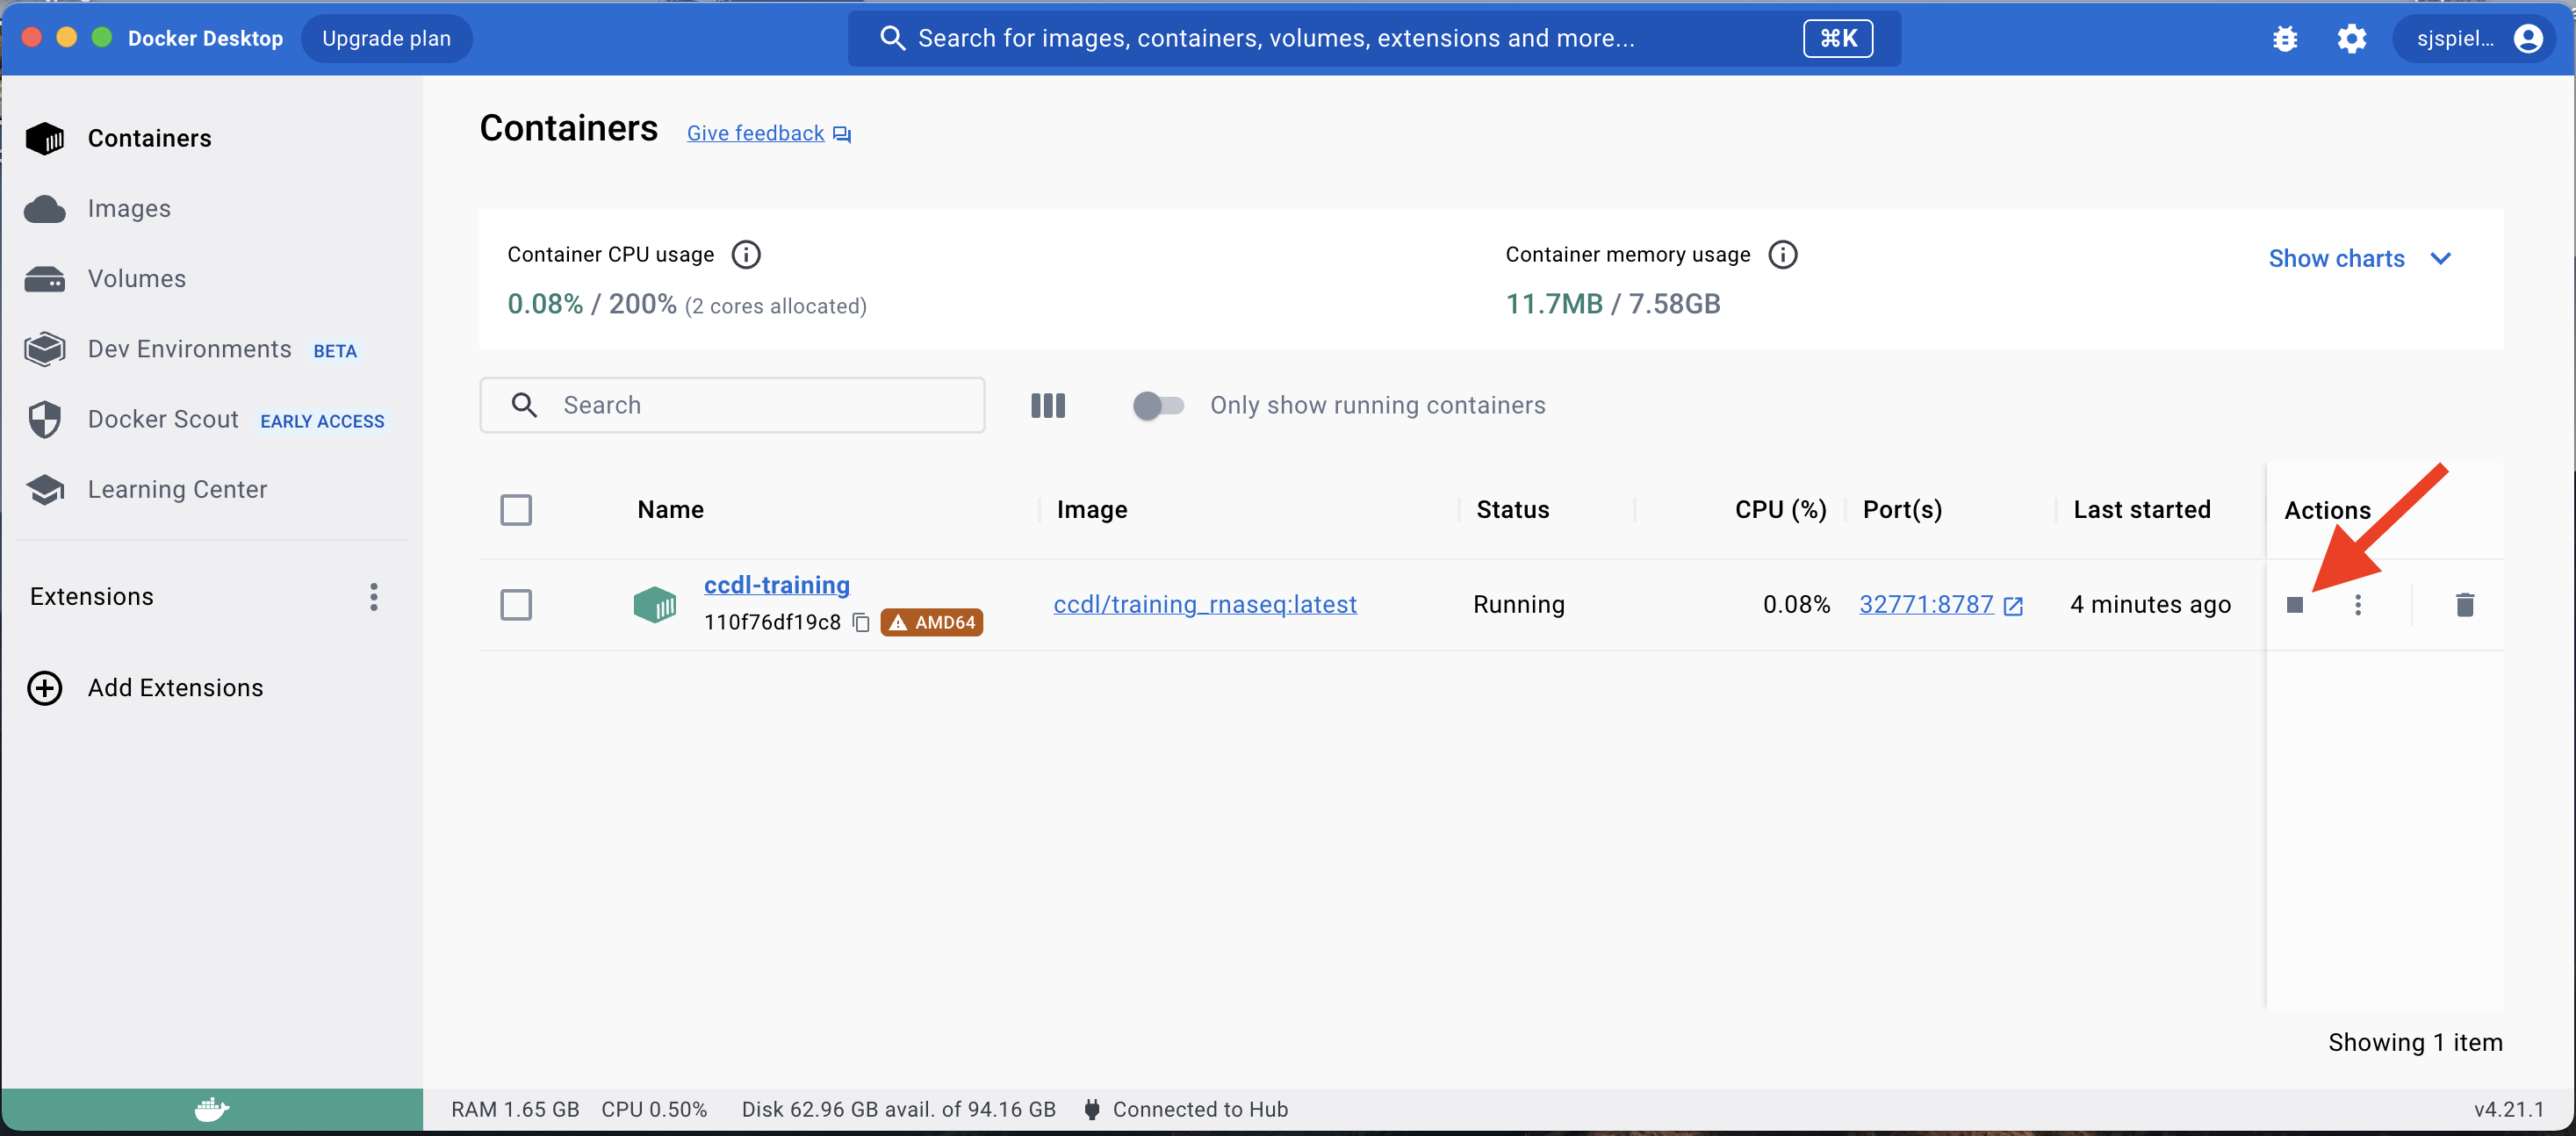2576x1136 pixels.
Task: Click the Images sidebar icon
Action: click(45, 208)
